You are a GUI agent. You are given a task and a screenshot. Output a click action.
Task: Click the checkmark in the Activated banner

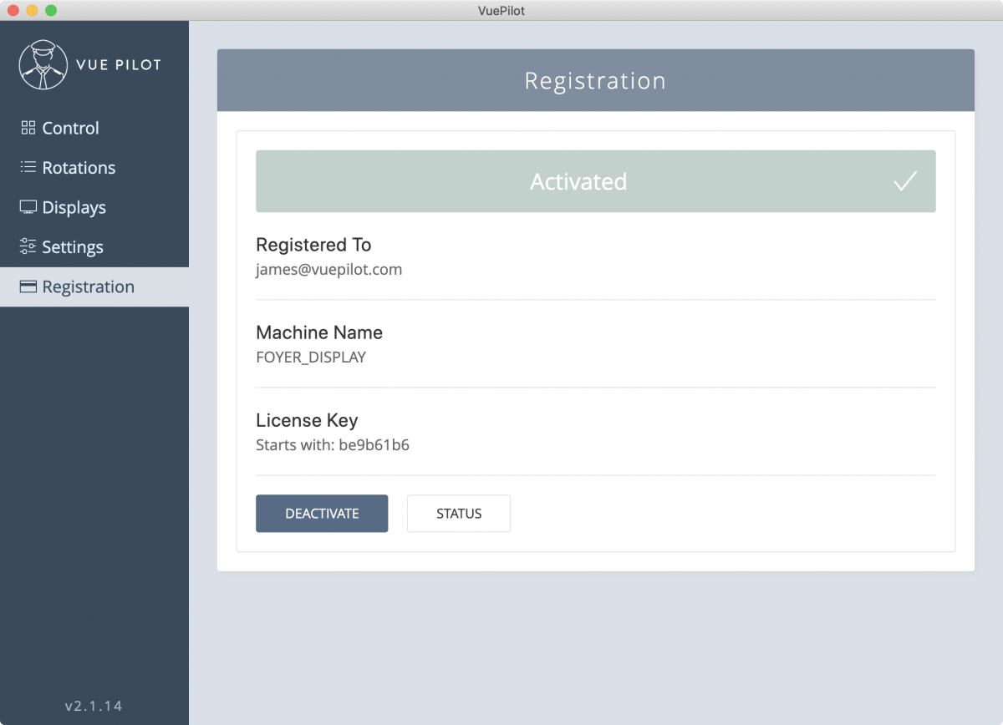[905, 180]
